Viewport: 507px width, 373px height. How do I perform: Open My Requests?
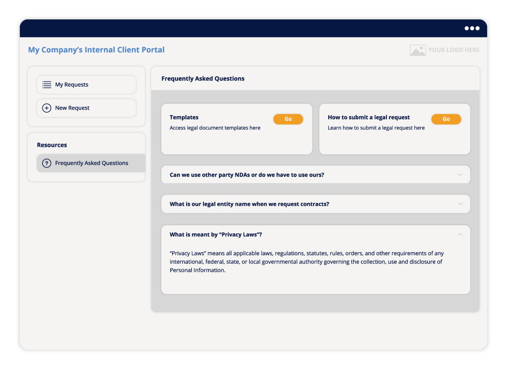72,85
